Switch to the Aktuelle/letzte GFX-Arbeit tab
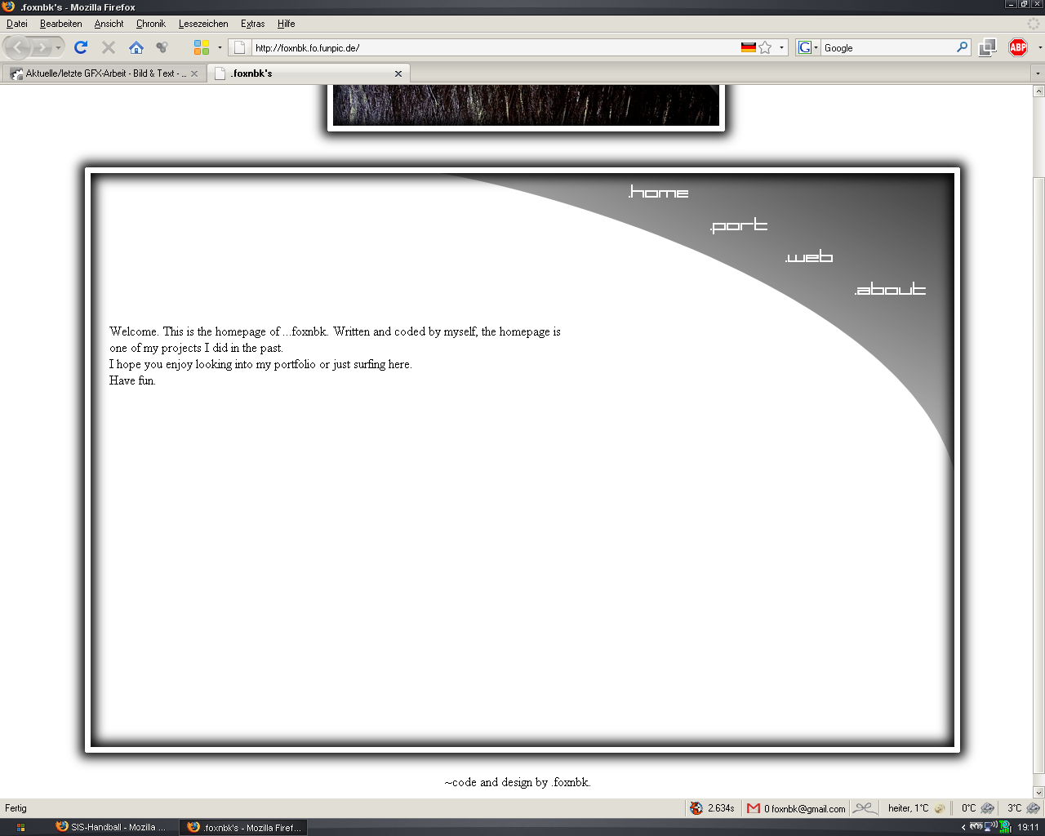Image resolution: width=1045 pixels, height=836 pixels. tap(100, 73)
